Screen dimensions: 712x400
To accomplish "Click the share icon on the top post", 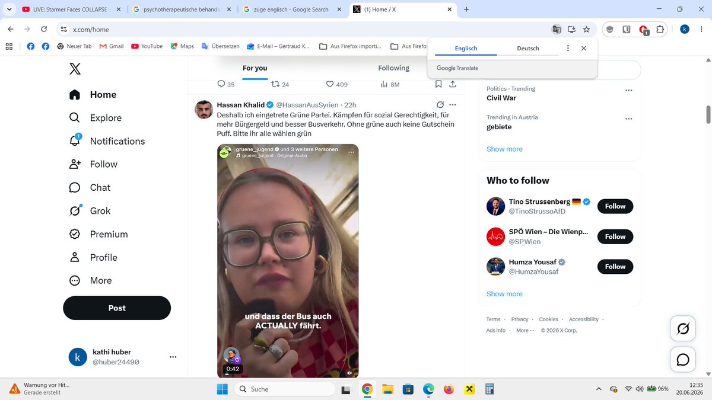I will click(453, 84).
